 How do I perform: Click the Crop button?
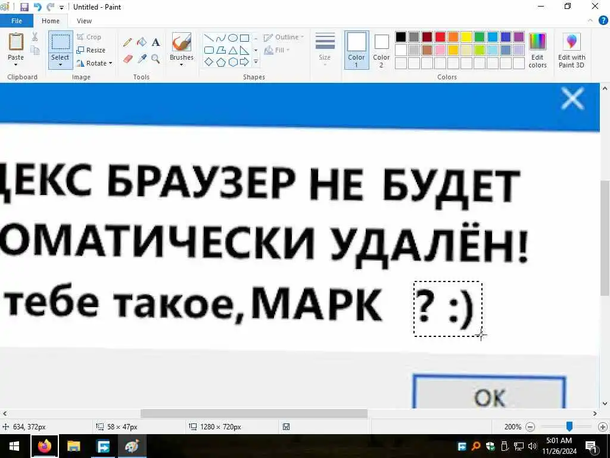(x=89, y=37)
